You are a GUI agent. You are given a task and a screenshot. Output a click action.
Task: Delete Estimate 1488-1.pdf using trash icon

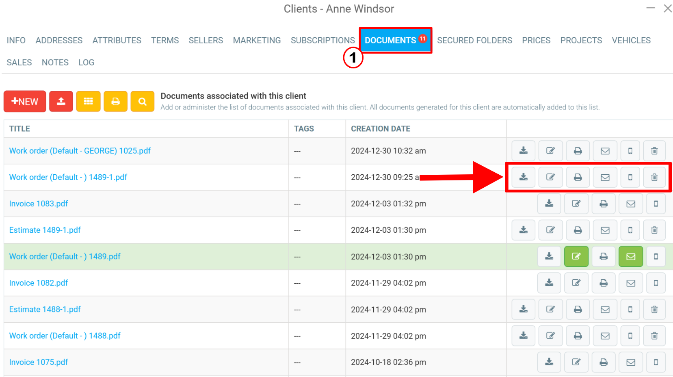(x=654, y=309)
